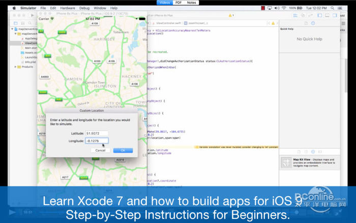
Task: Switch to the Notes tab
Action: [191, 3]
